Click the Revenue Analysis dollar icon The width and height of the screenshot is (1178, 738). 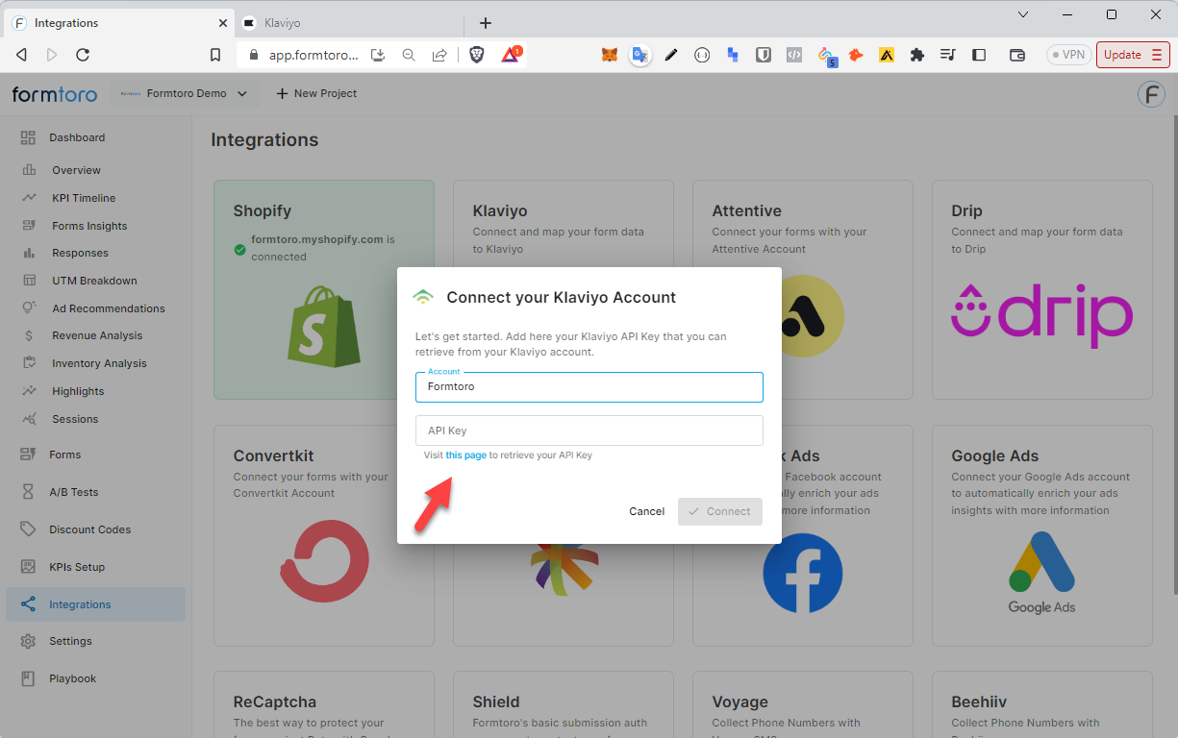(x=30, y=335)
